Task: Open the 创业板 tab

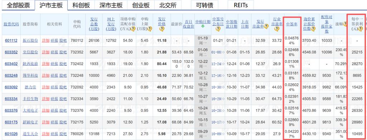Action: click(x=141, y=5)
